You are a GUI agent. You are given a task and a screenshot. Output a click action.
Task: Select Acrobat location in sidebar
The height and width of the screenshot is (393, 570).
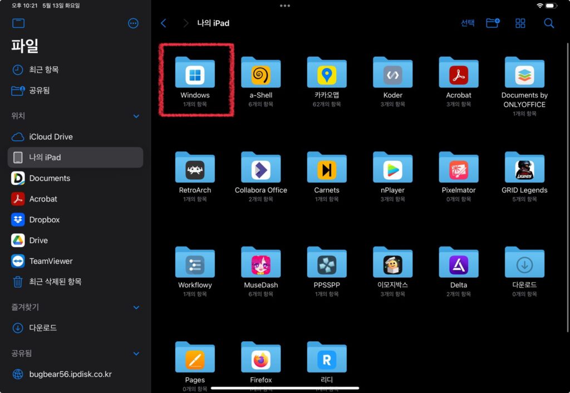click(75, 199)
